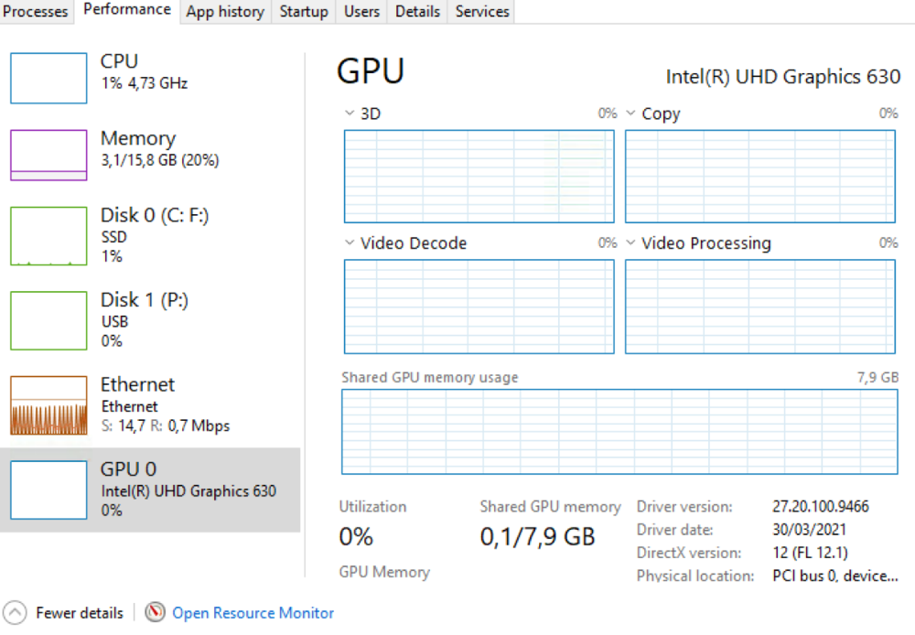Select the Ethernet throughput graph thumbnail
Screen dimensions: 915x635
[x=48, y=404]
